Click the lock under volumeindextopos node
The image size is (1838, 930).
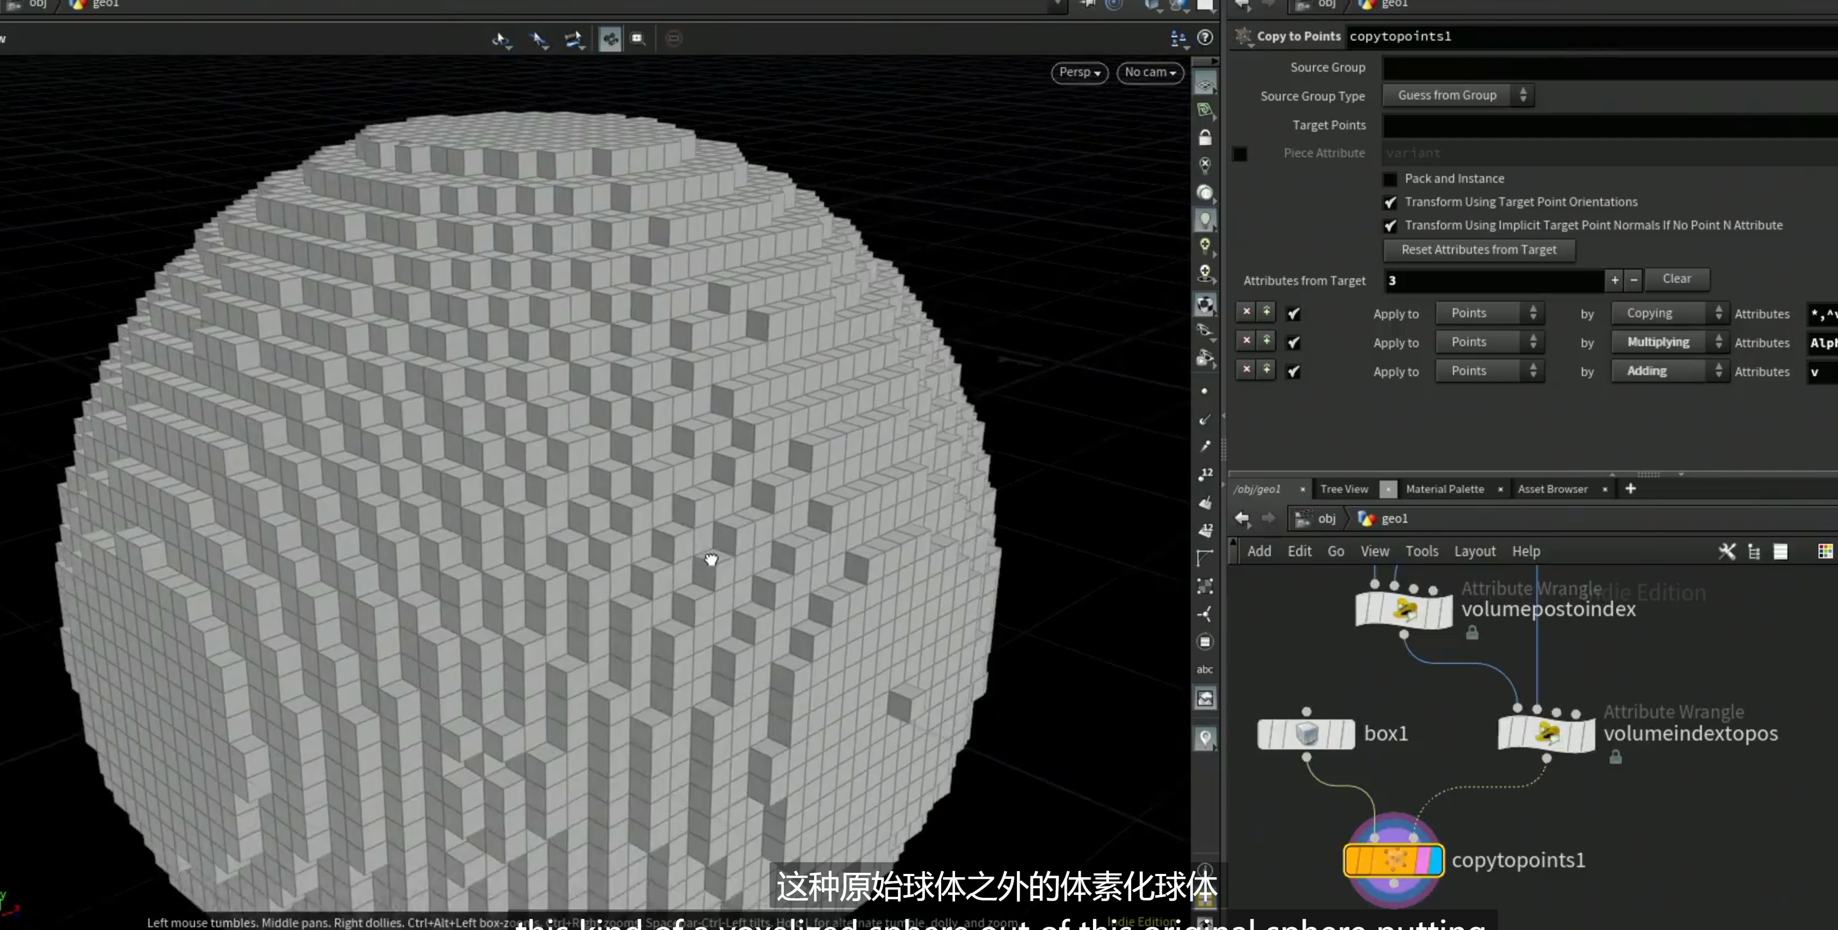pyautogui.click(x=1615, y=757)
